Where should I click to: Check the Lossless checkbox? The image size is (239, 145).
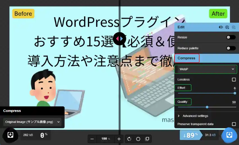234,79
